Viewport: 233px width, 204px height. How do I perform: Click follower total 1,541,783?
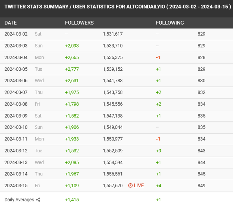113,81
